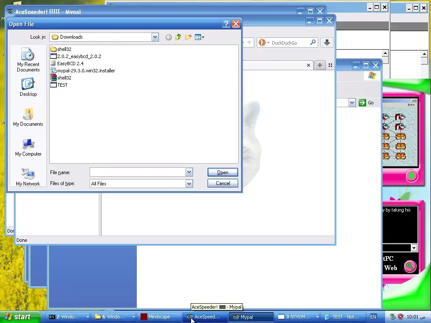The width and height of the screenshot is (431, 323).
Task: Expand the address bar dropdown beside Go
Action: click(352, 103)
